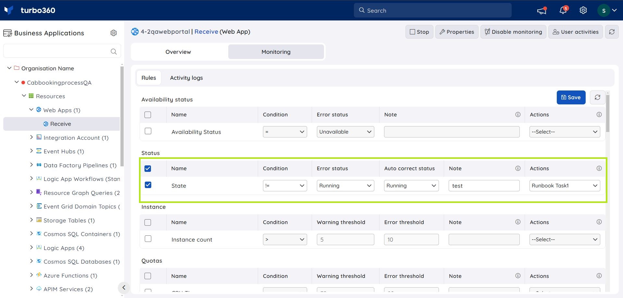The image size is (623, 298).
Task: Click the info icon beside Quotas Note
Action: coord(518,276)
